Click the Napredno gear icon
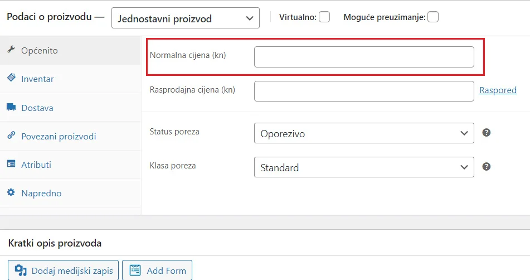Screen dimensions: 530x280 point(11,192)
